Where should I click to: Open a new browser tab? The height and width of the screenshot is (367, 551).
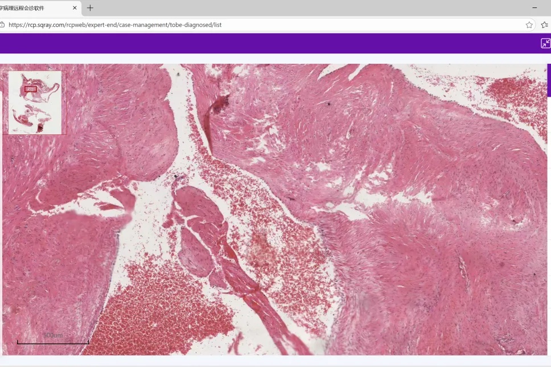coord(90,8)
